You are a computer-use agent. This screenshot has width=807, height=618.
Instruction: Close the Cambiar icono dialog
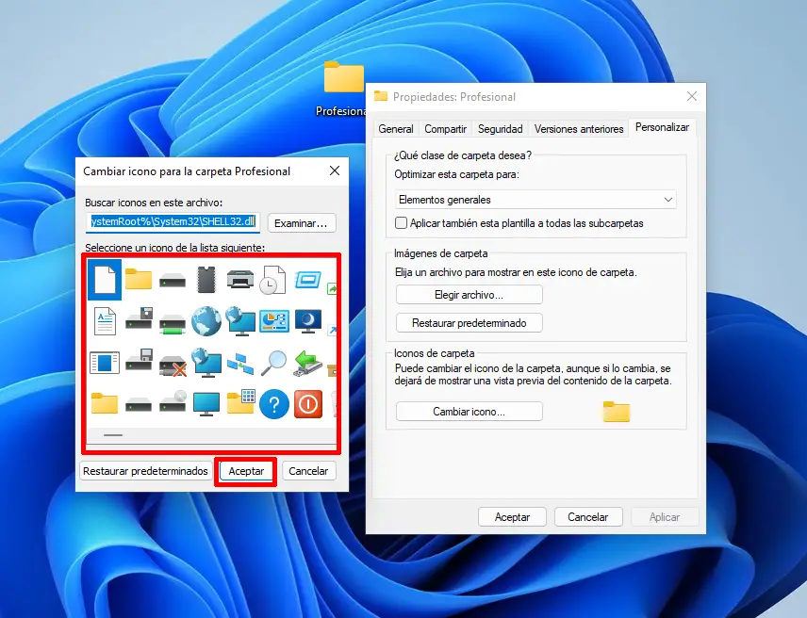[x=335, y=171]
